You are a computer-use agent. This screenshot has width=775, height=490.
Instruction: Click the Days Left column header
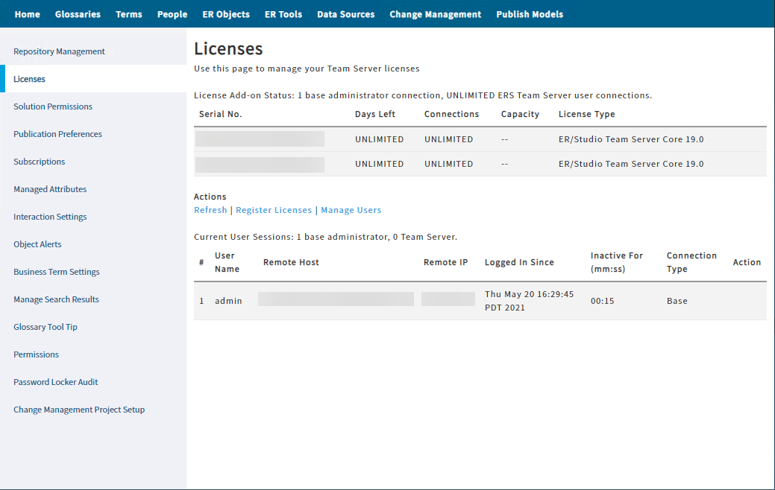374,114
